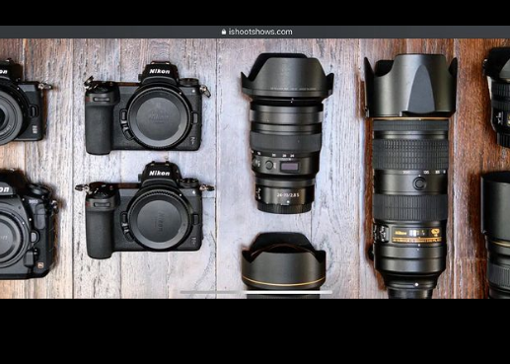This screenshot has width=510, height=364.
Task: Tap the body cap of lower mirrorless camera
Action: coord(159,219)
